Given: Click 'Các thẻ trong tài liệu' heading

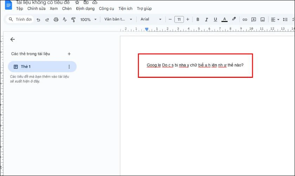Looking at the screenshot, I should [x=31, y=54].
